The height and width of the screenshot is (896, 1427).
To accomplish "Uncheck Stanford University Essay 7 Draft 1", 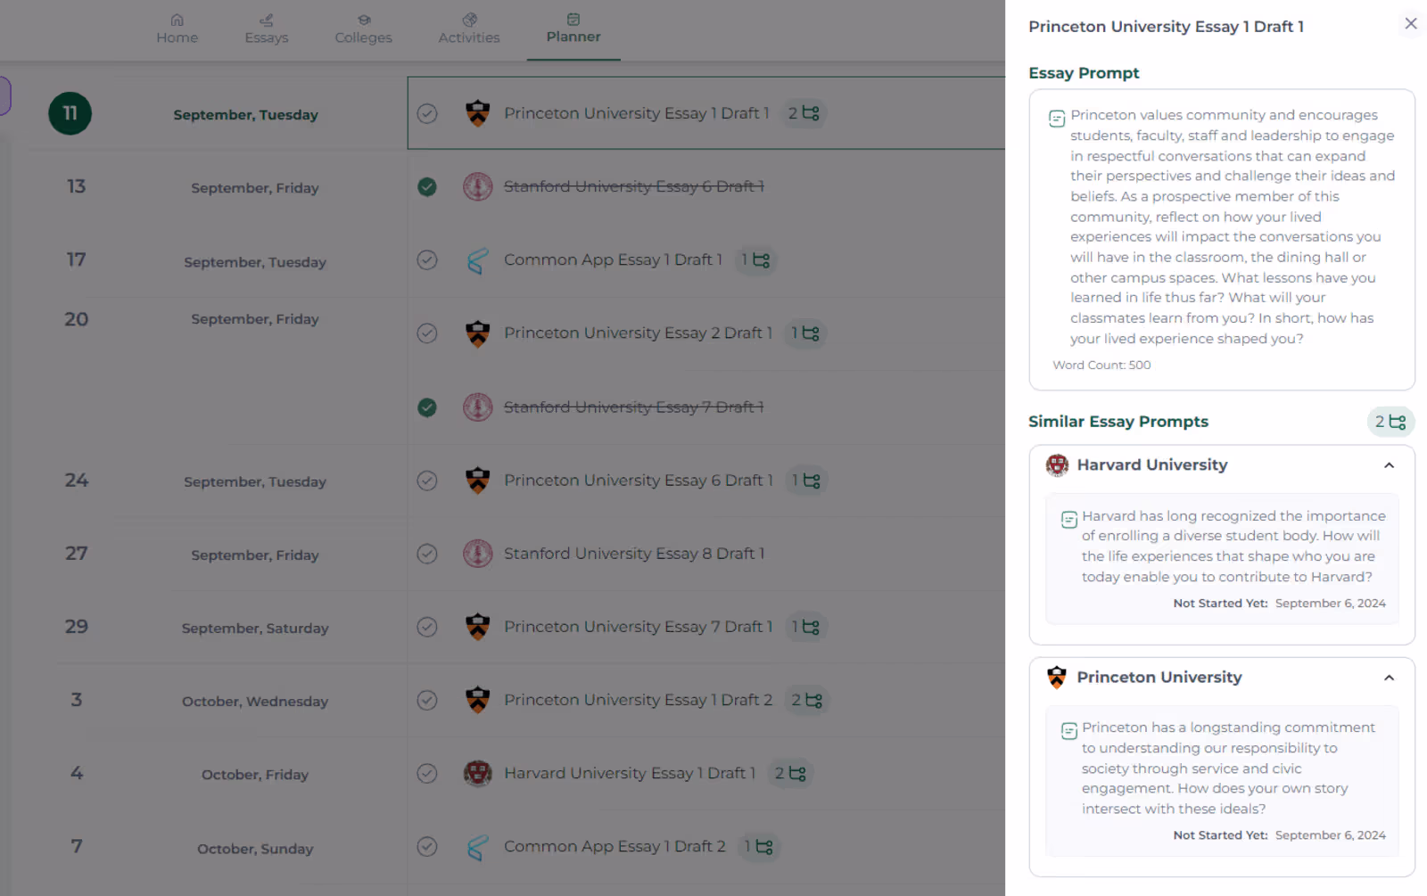I will [427, 407].
